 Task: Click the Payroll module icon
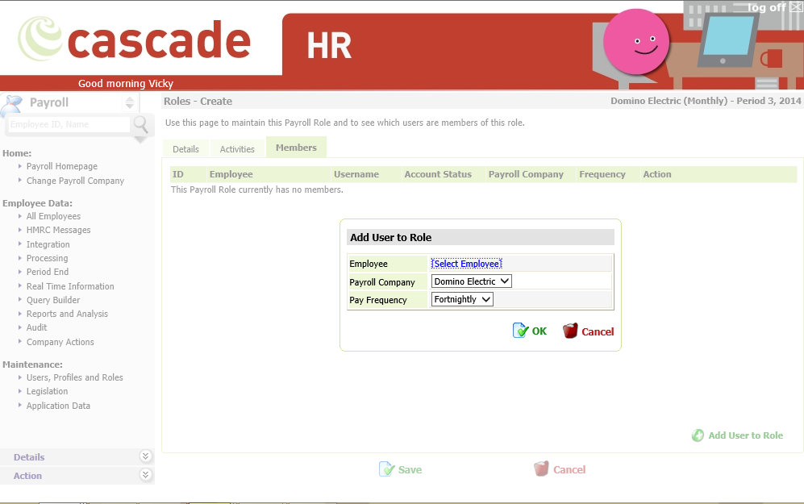(x=12, y=105)
